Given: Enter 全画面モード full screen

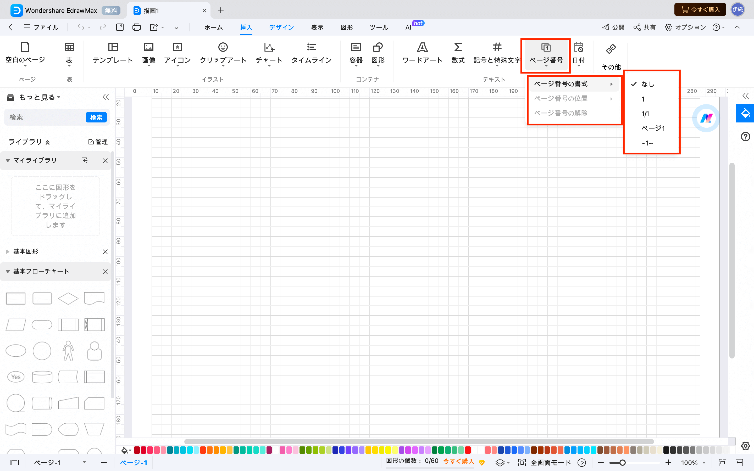Looking at the screenshot, I should [x=544, y=463].
